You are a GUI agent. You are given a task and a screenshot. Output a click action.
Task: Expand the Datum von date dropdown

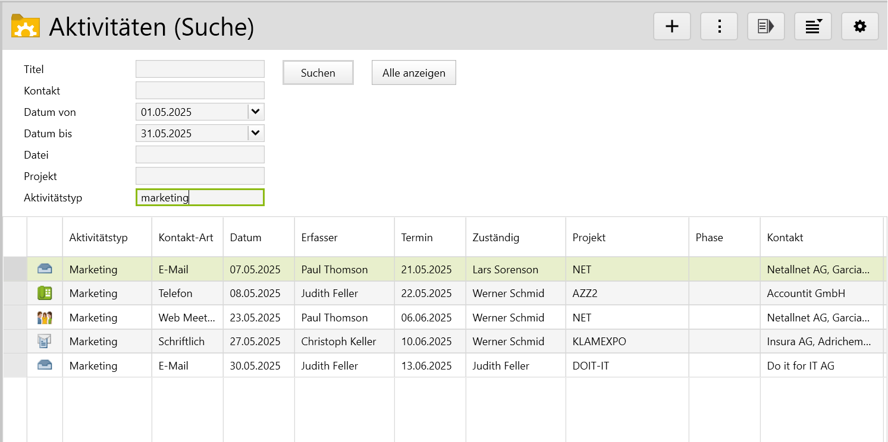click(x=256, y=112)
